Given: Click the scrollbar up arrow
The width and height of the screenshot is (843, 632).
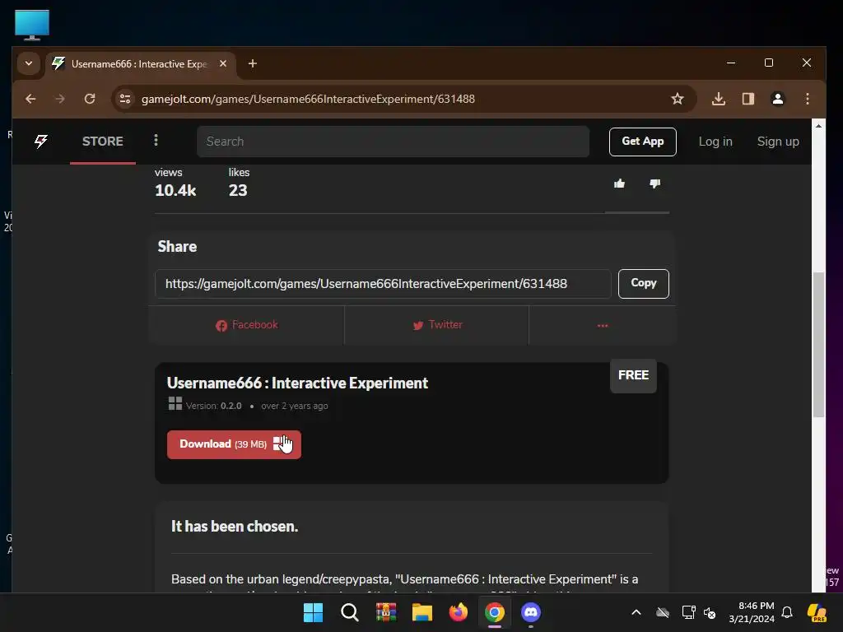Looking at the screenshot, I should pyautogui.click(x=818, y=126).
